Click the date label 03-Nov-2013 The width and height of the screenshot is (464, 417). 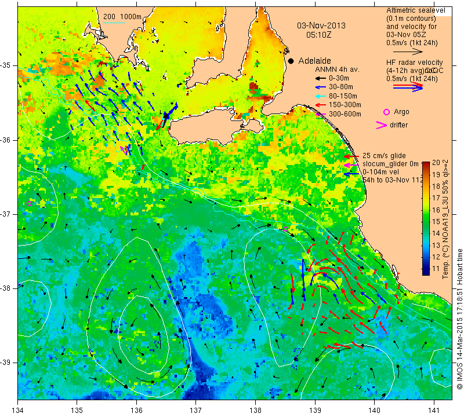pyautogui.click(x=321, y=25)
